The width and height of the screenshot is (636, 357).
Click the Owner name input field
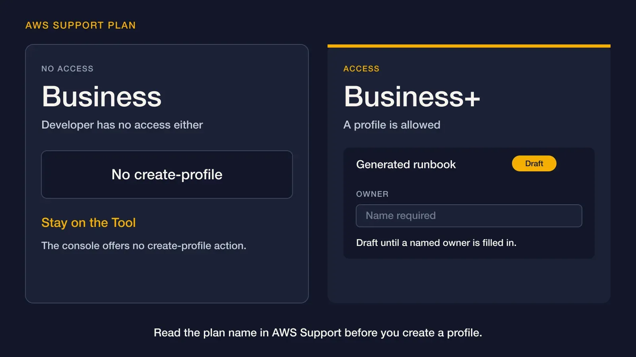[469, 216]
